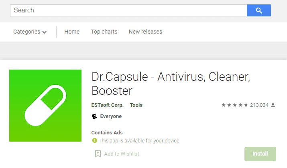The height and width of the screenshot is (168, 287).
Task: Click the person icon next to rating count
Action: 273,105
